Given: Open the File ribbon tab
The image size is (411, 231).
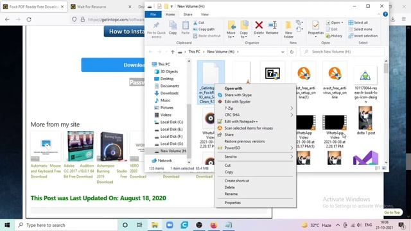Looking at the screenshot, I should [x=153, y=14].
